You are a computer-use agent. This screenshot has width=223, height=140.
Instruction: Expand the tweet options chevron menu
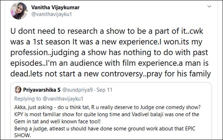[209, 7]
